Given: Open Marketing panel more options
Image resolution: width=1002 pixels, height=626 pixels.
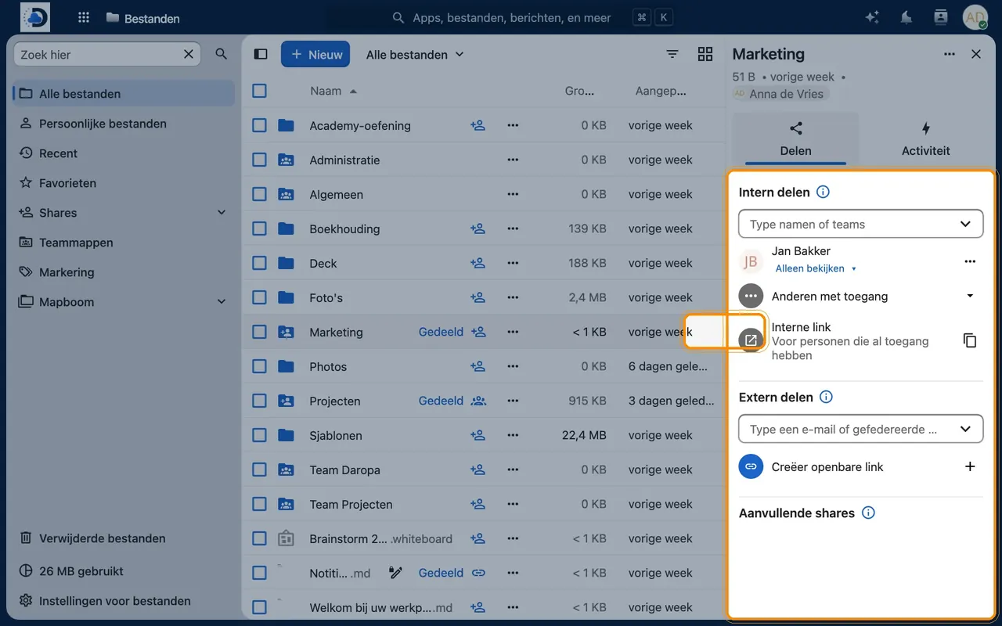Looking at the screenshot, I should 950,54.
